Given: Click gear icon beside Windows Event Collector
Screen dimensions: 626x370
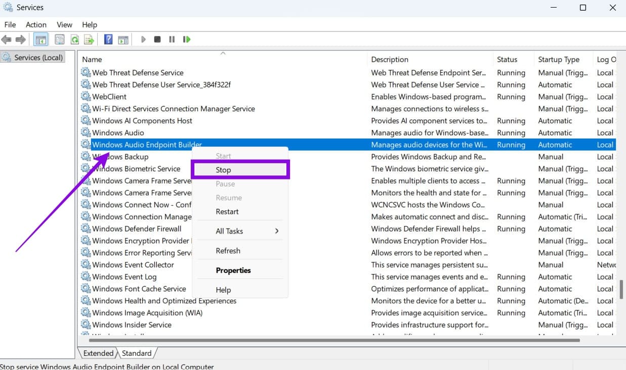Looking at the screenshot, I should coord(86,265).
